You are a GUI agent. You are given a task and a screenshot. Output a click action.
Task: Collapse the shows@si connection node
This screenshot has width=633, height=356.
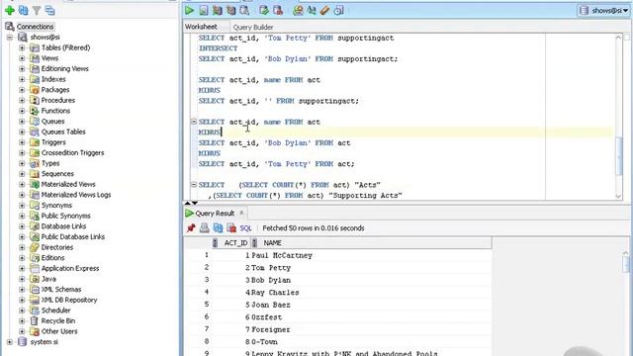(x=10, y=38)
